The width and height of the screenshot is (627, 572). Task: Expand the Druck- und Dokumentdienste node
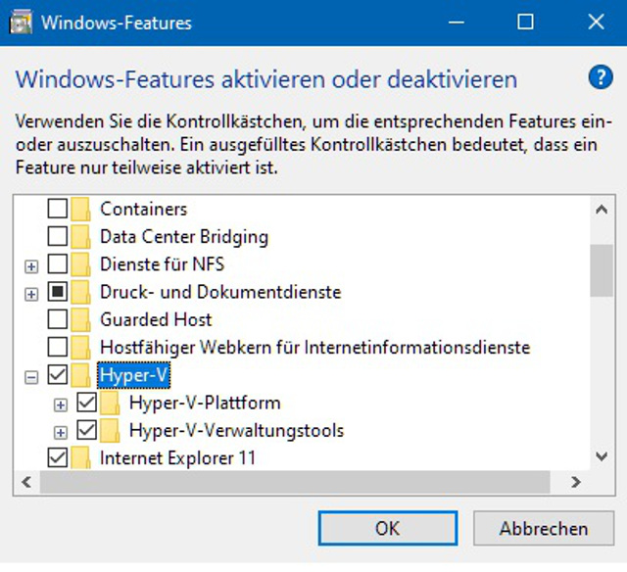[31, 295]
